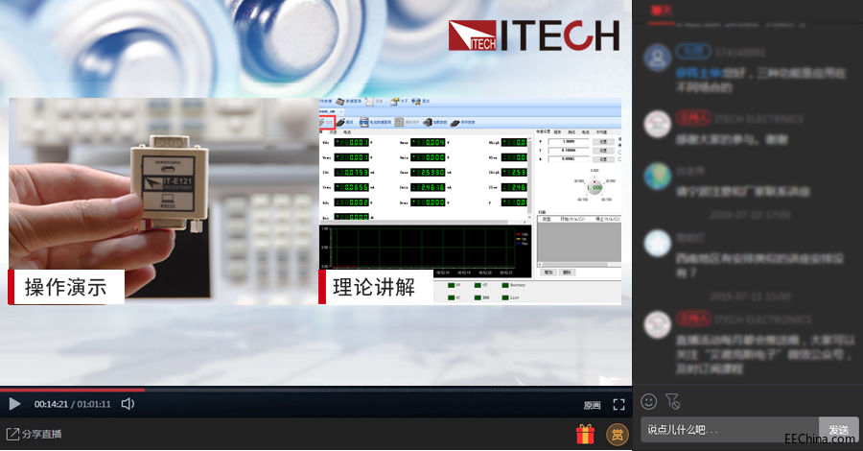Open the 原画 video quality selector

pyautogui.click(x=592, y=405)
